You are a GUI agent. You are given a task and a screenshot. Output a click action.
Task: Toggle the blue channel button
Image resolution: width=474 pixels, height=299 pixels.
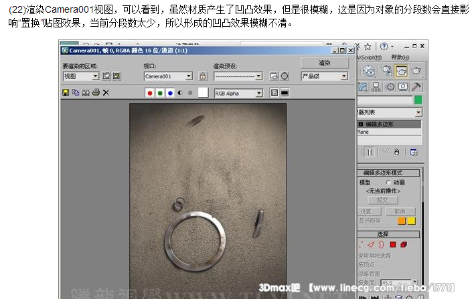coord(170,93)
